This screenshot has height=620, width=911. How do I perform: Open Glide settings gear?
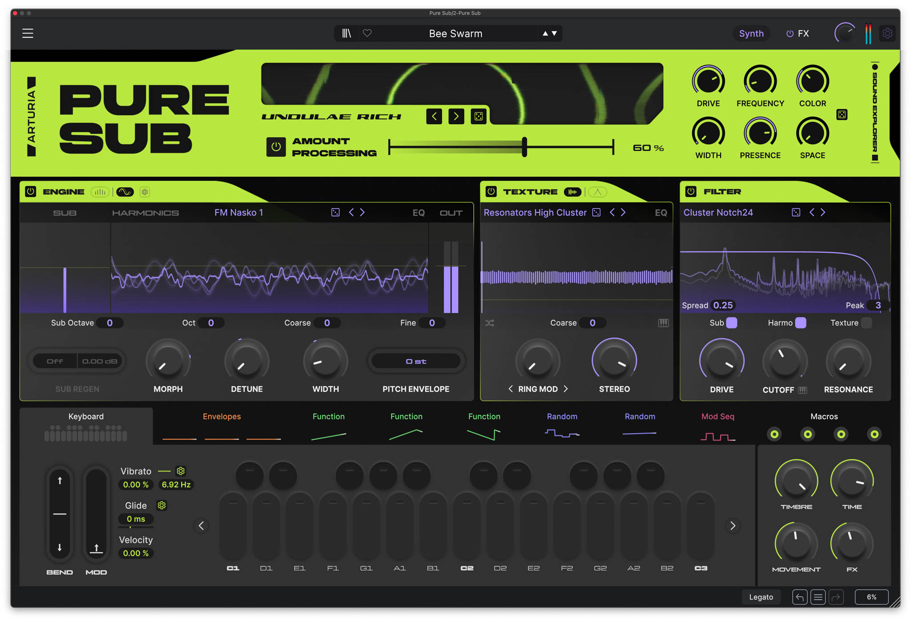161,505
